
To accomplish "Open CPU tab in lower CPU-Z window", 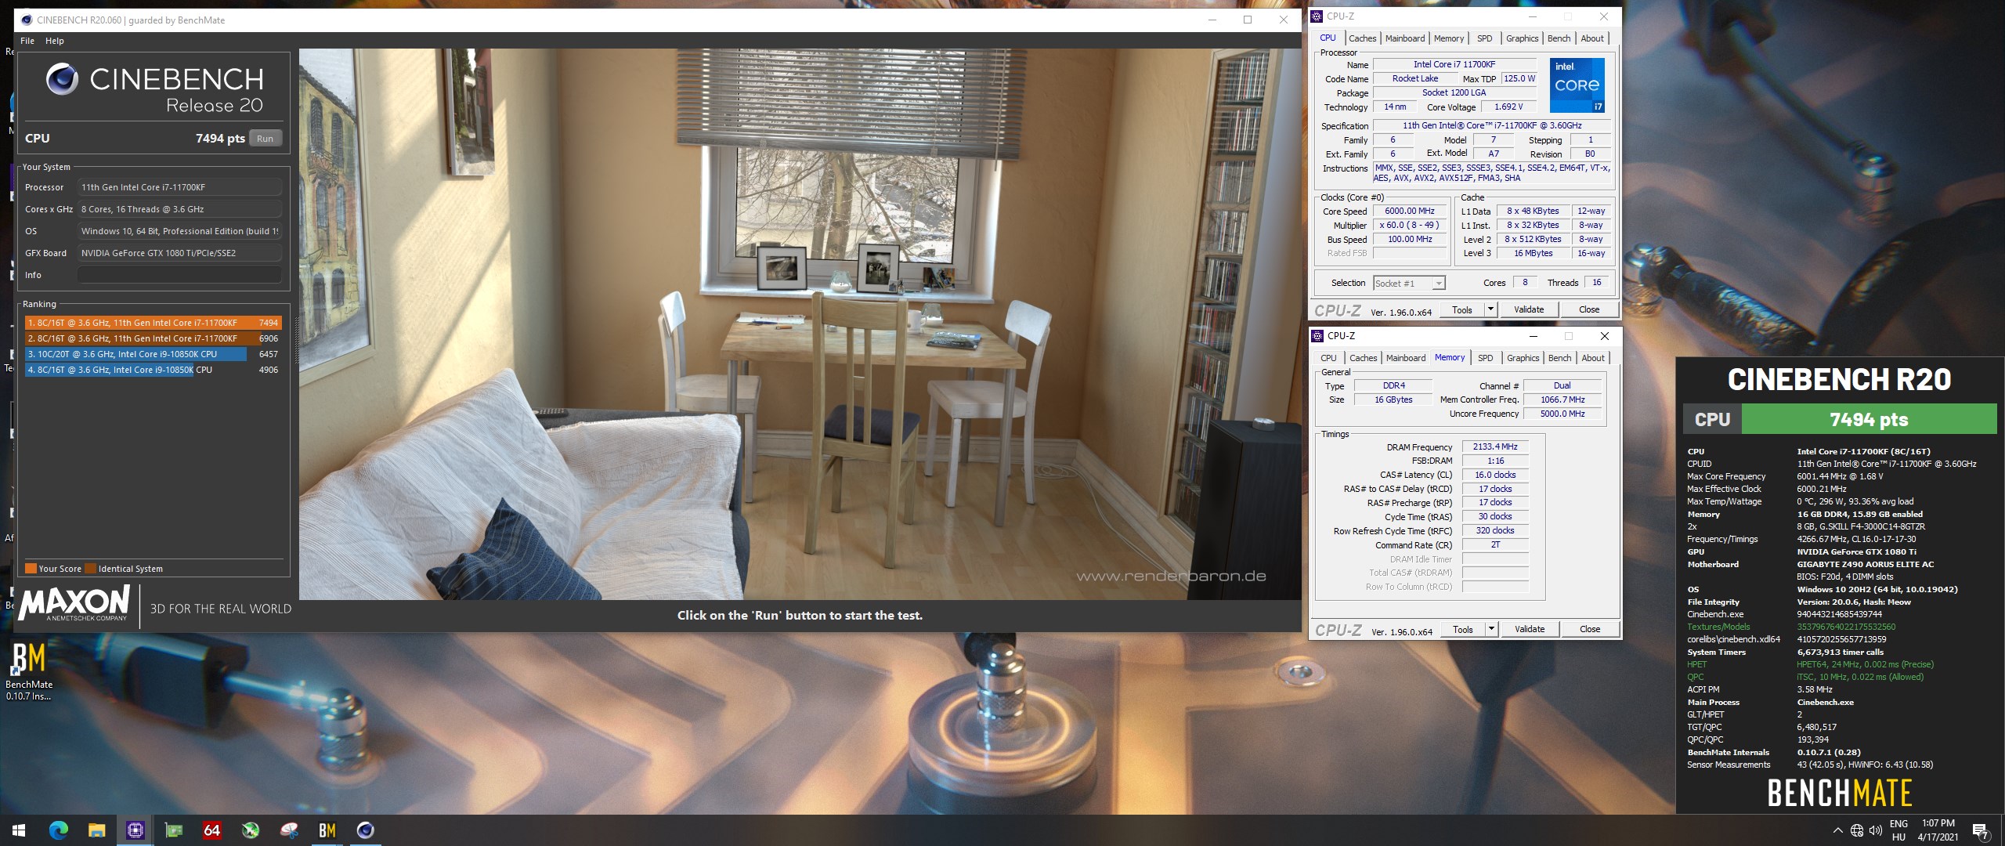I will [x=1328, y=358].
